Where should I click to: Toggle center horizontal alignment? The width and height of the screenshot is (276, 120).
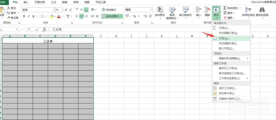[x=82, y=16]
